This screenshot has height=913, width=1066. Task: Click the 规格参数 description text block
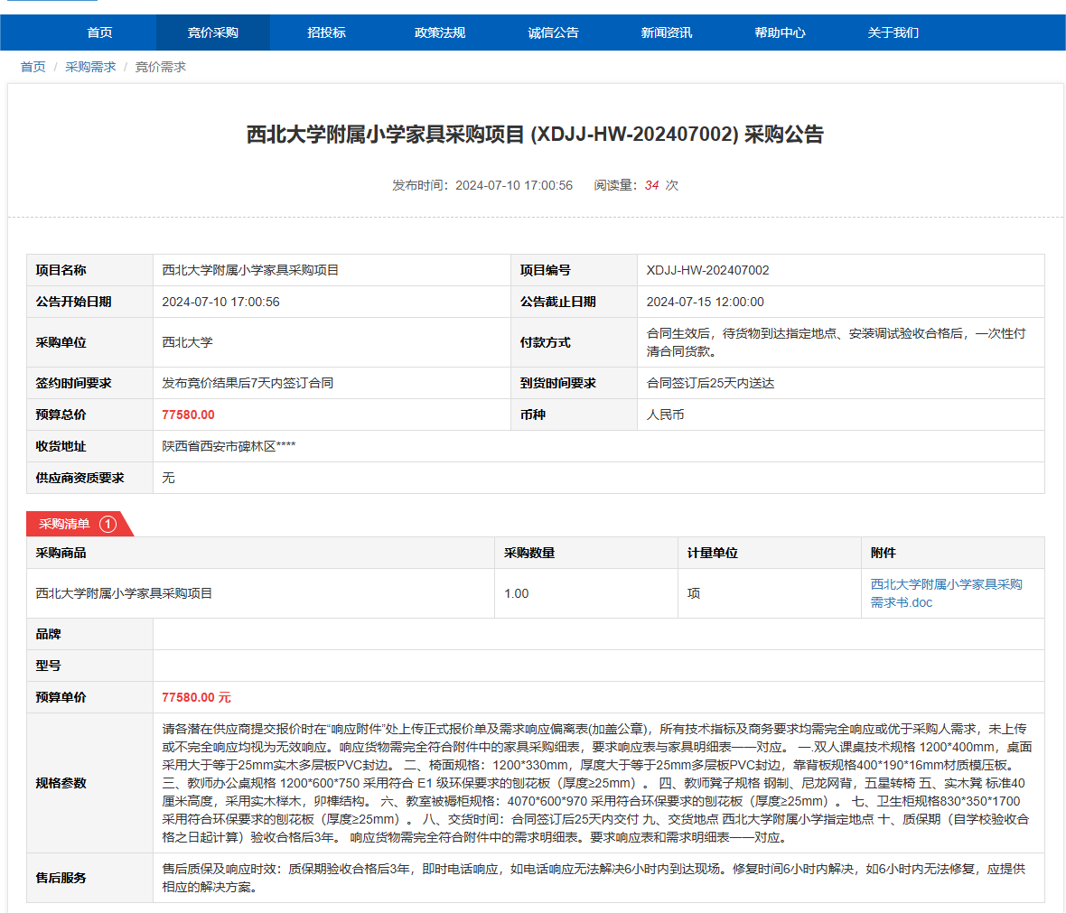pos(596,783)
